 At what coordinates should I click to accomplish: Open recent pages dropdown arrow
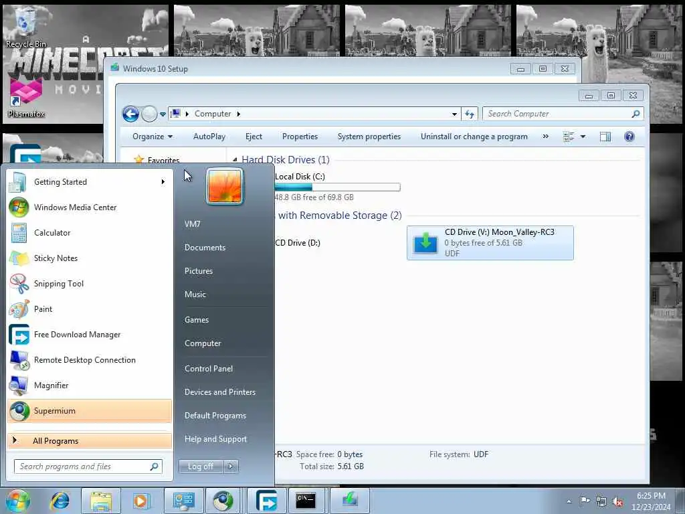163,114
